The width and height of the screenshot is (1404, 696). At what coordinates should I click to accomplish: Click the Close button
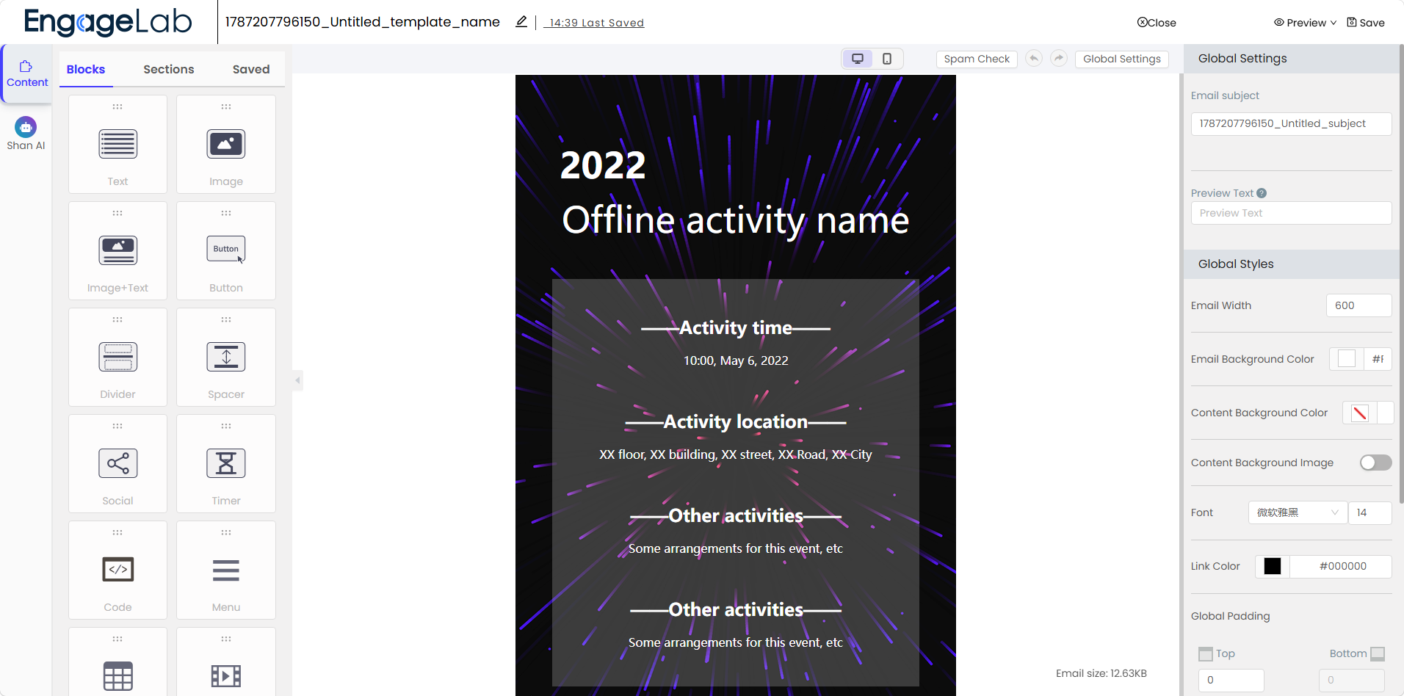point(1157,23)
